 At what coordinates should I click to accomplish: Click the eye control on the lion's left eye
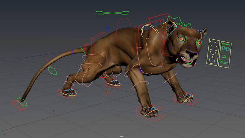pos(199,43)
